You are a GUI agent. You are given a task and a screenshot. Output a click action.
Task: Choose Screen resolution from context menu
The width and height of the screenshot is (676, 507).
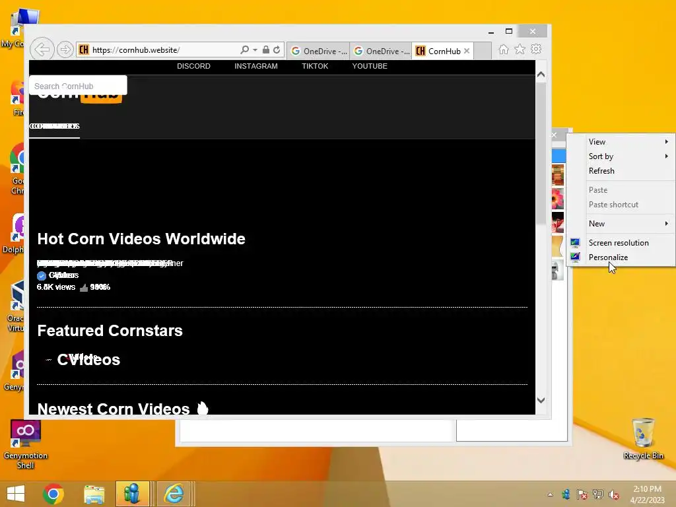pyautogui.click(x=621, y=243)
